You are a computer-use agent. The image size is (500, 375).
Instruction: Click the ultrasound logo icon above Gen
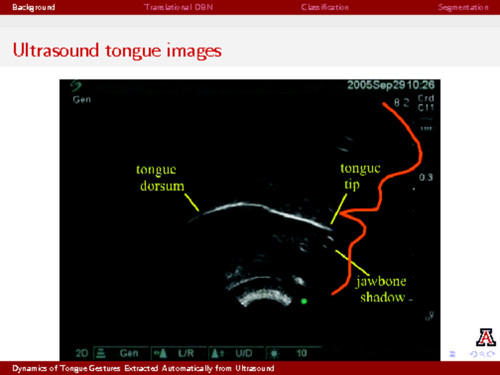tap(76, 87)
